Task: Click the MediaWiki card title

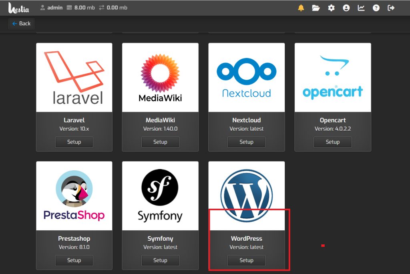Action: click(160, 120)
